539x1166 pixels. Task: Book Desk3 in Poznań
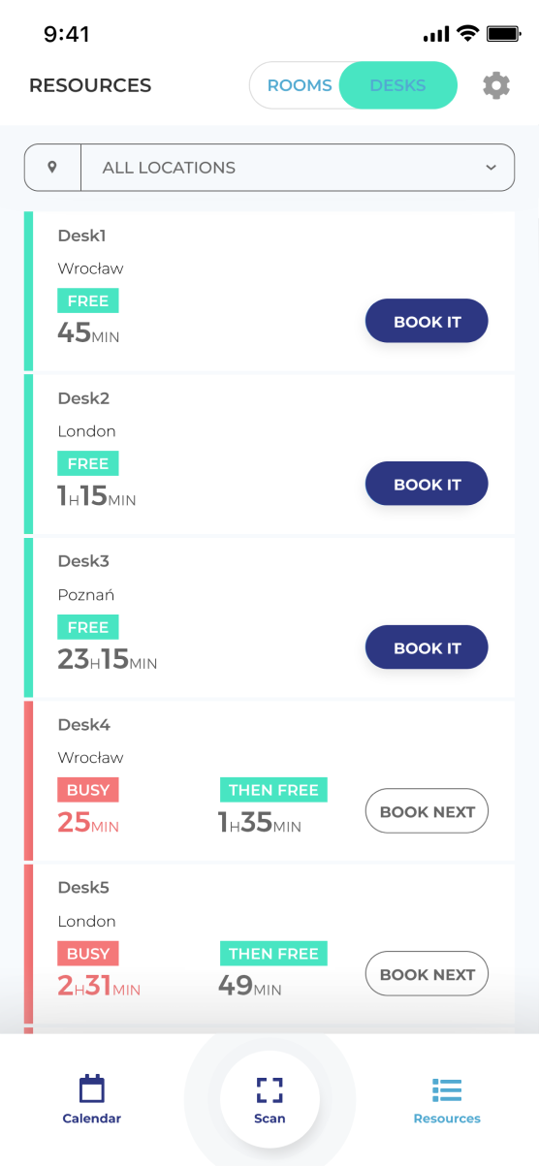click(427, 647)
